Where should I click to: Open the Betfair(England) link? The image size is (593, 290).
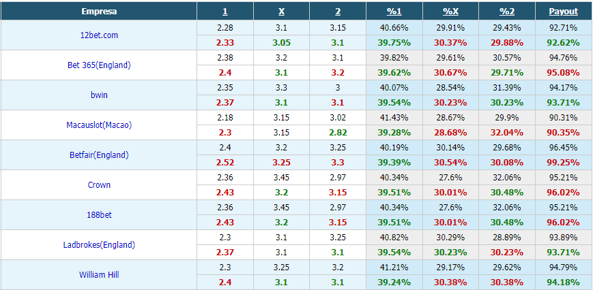point(99,155)
